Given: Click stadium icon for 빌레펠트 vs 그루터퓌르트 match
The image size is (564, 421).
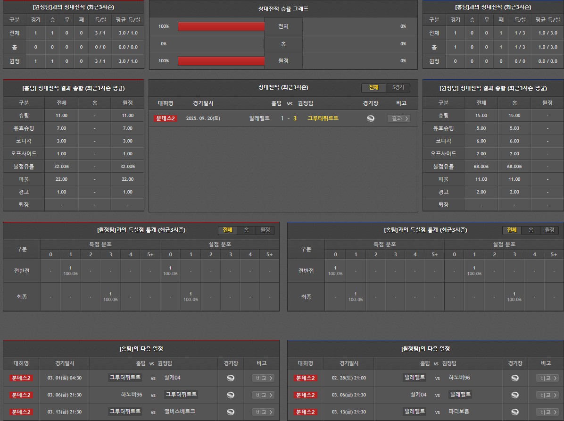Looking at the screenshot, I should point(371,118).
